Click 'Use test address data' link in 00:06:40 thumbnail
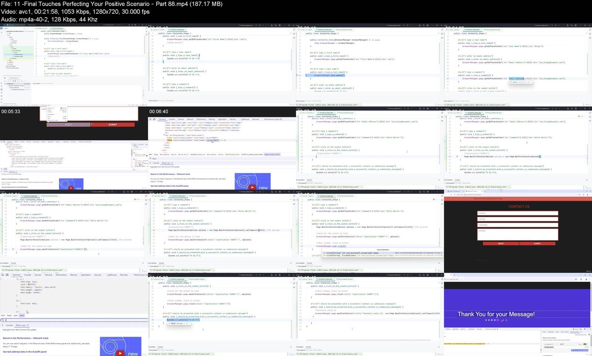Image resolution: width=592 pixels, height=356 pixels. click(x=169, y=186)
